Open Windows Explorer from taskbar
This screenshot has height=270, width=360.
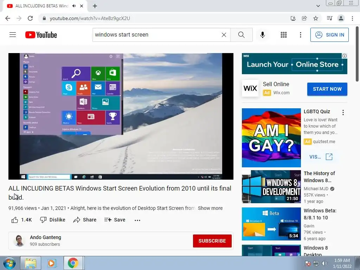tap(31, 263)
